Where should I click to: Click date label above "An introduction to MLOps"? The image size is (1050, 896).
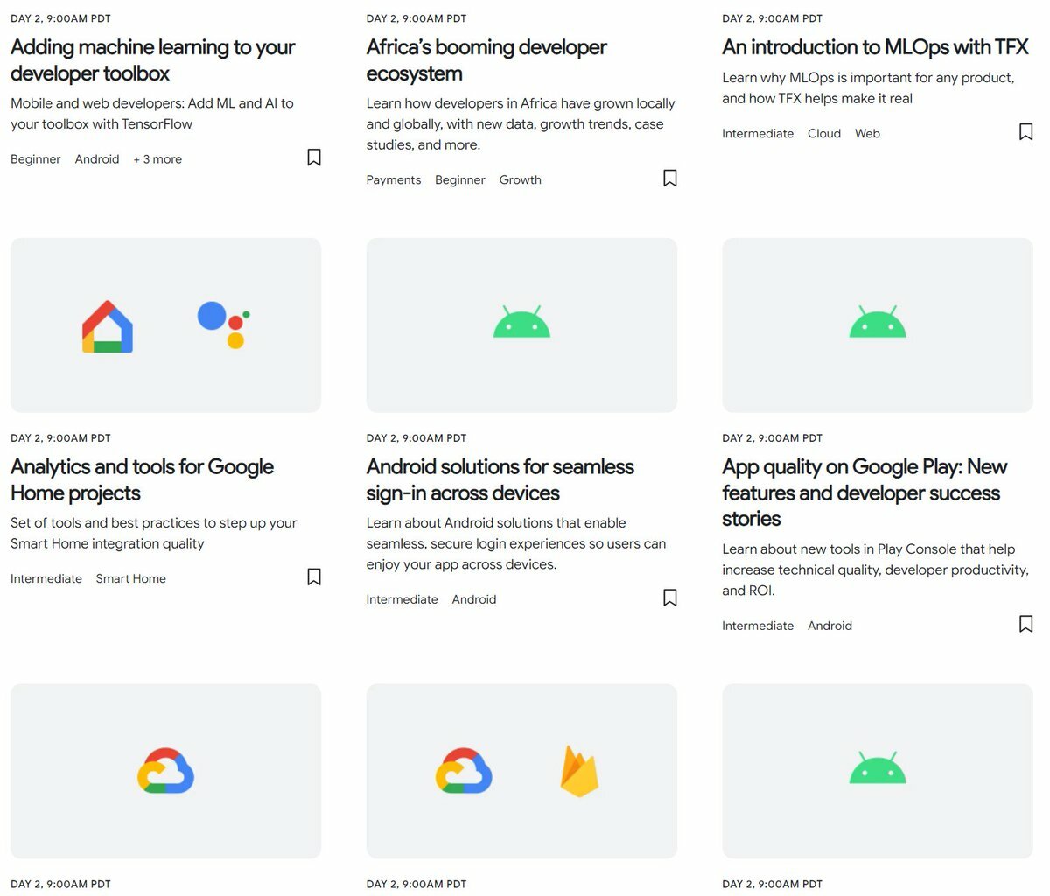tap(773, 18)
